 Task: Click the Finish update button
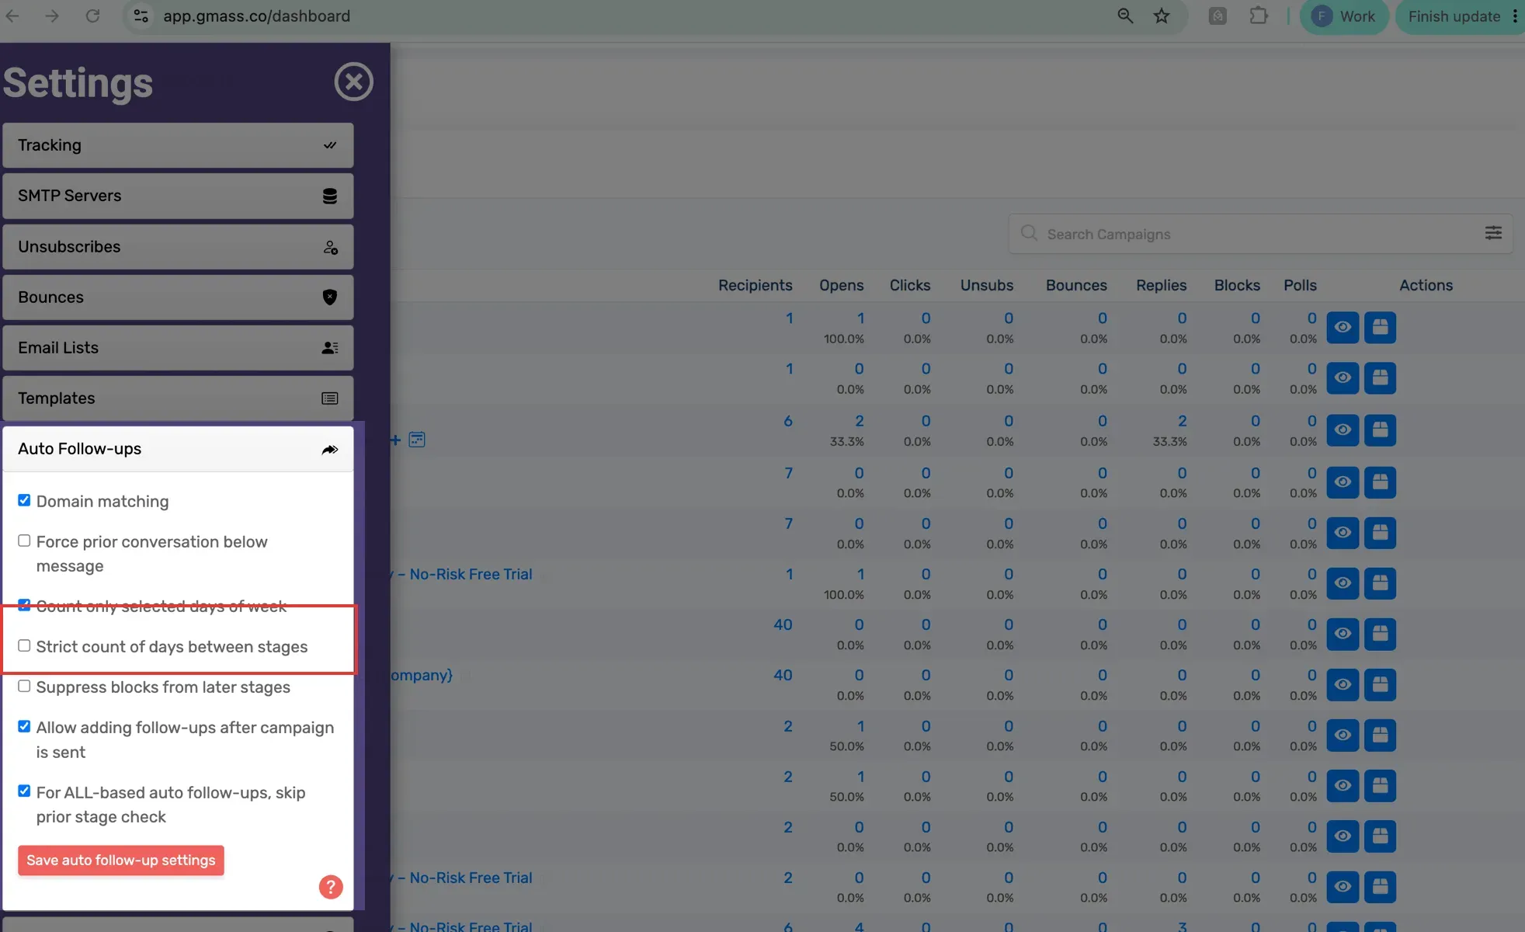point(1454,16)
